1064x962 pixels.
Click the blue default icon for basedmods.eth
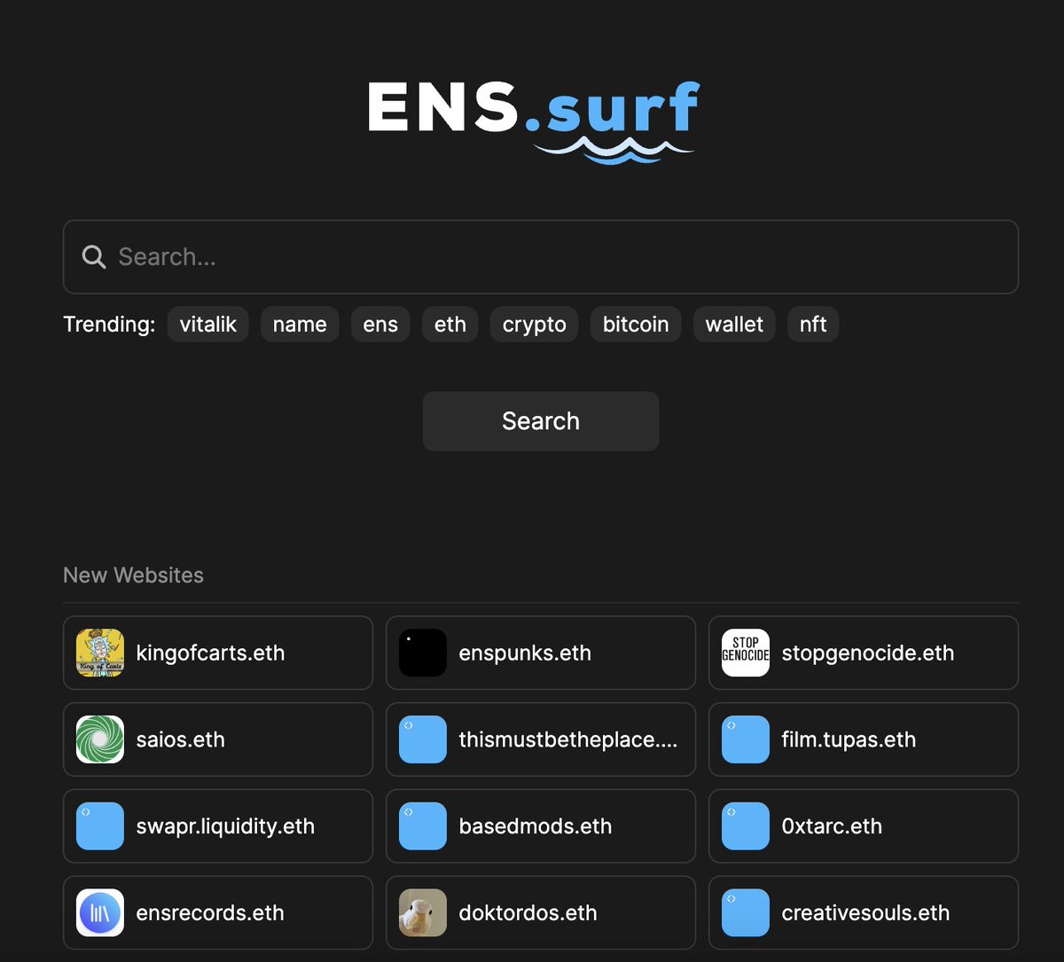[422, 825]
